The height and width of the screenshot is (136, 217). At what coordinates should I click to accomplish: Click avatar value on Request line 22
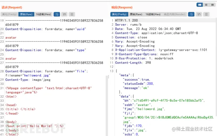click(11, 38)
